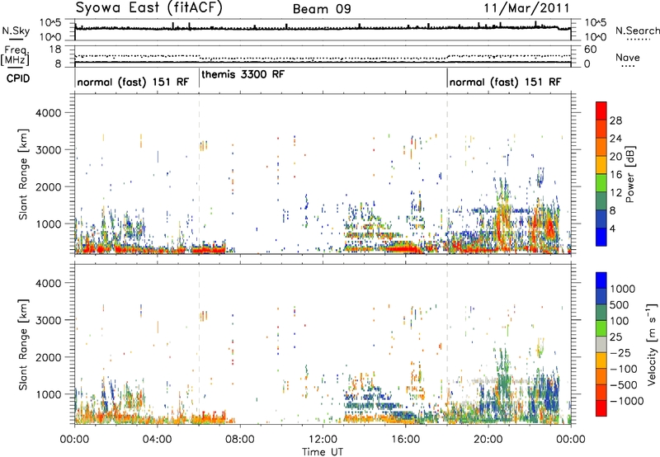
Task: Click the blue bottom of power colorbar
Action: (x=601, y=237)
